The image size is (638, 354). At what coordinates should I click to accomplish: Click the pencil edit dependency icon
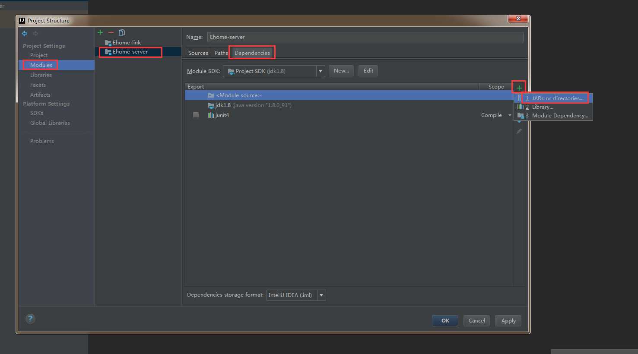pyautogui.click(x=519, y=131)
